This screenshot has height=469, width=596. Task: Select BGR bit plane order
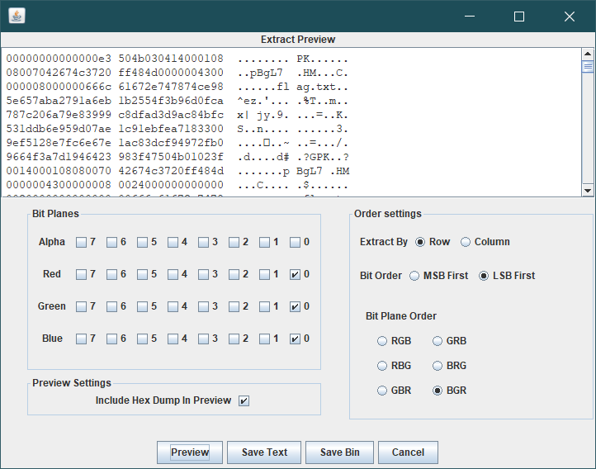(x=438, y=391)
